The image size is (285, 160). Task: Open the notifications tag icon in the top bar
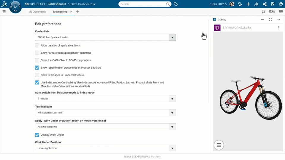coord(240,4)
